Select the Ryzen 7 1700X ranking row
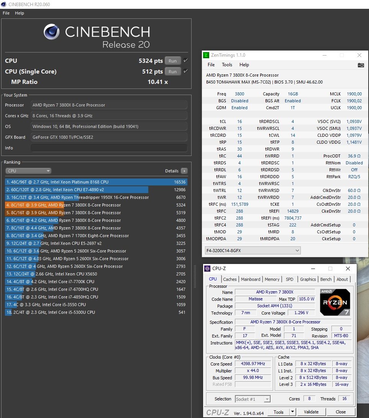Screen dimensions: 369x418 [x=96, y=236]
